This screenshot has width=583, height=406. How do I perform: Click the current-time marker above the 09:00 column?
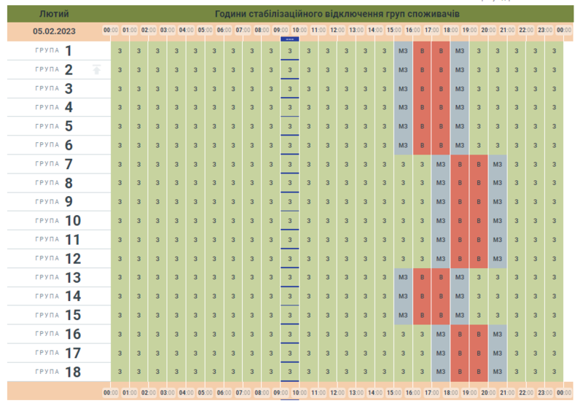click(x=289, y=39)
